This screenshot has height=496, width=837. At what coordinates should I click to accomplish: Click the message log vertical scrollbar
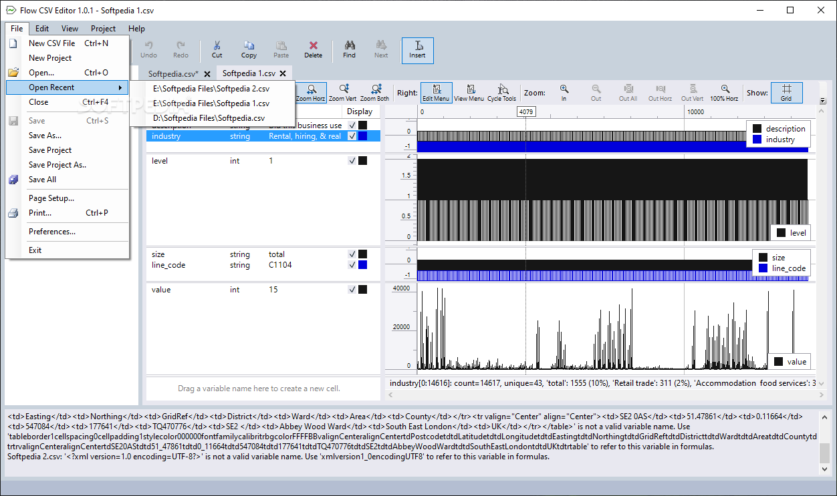pyautogui.click(x=825, y=442)
